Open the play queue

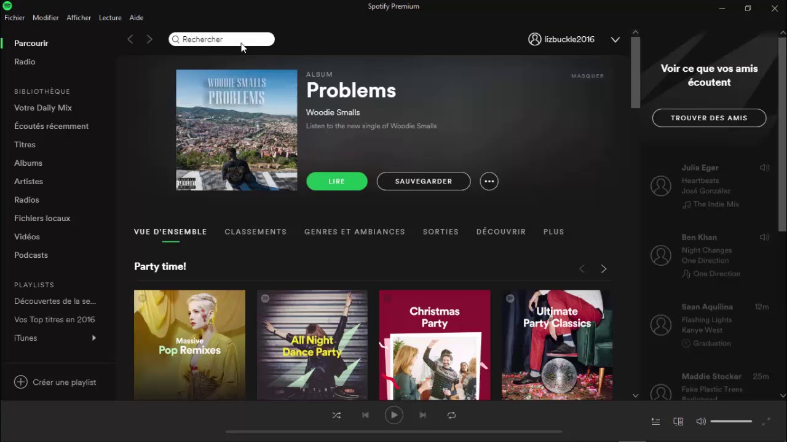point(655,421)
